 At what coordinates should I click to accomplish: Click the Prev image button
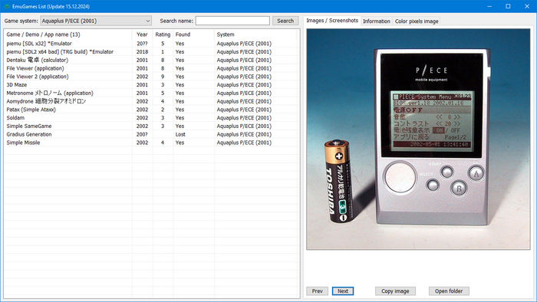click(x=317, y=291)
